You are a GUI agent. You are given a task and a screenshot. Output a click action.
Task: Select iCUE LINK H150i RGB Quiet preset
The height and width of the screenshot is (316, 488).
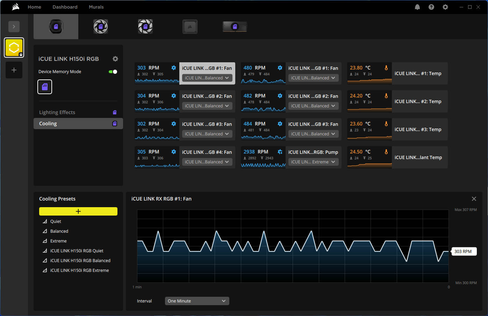point(77,251)
